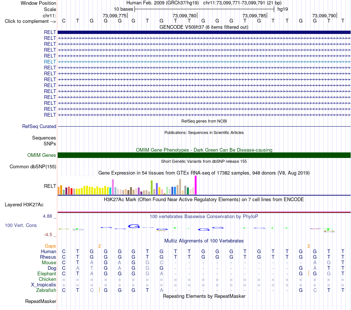Click '100 vertebrates Basewise Conservation by PhyloP' title

[204, 217]
